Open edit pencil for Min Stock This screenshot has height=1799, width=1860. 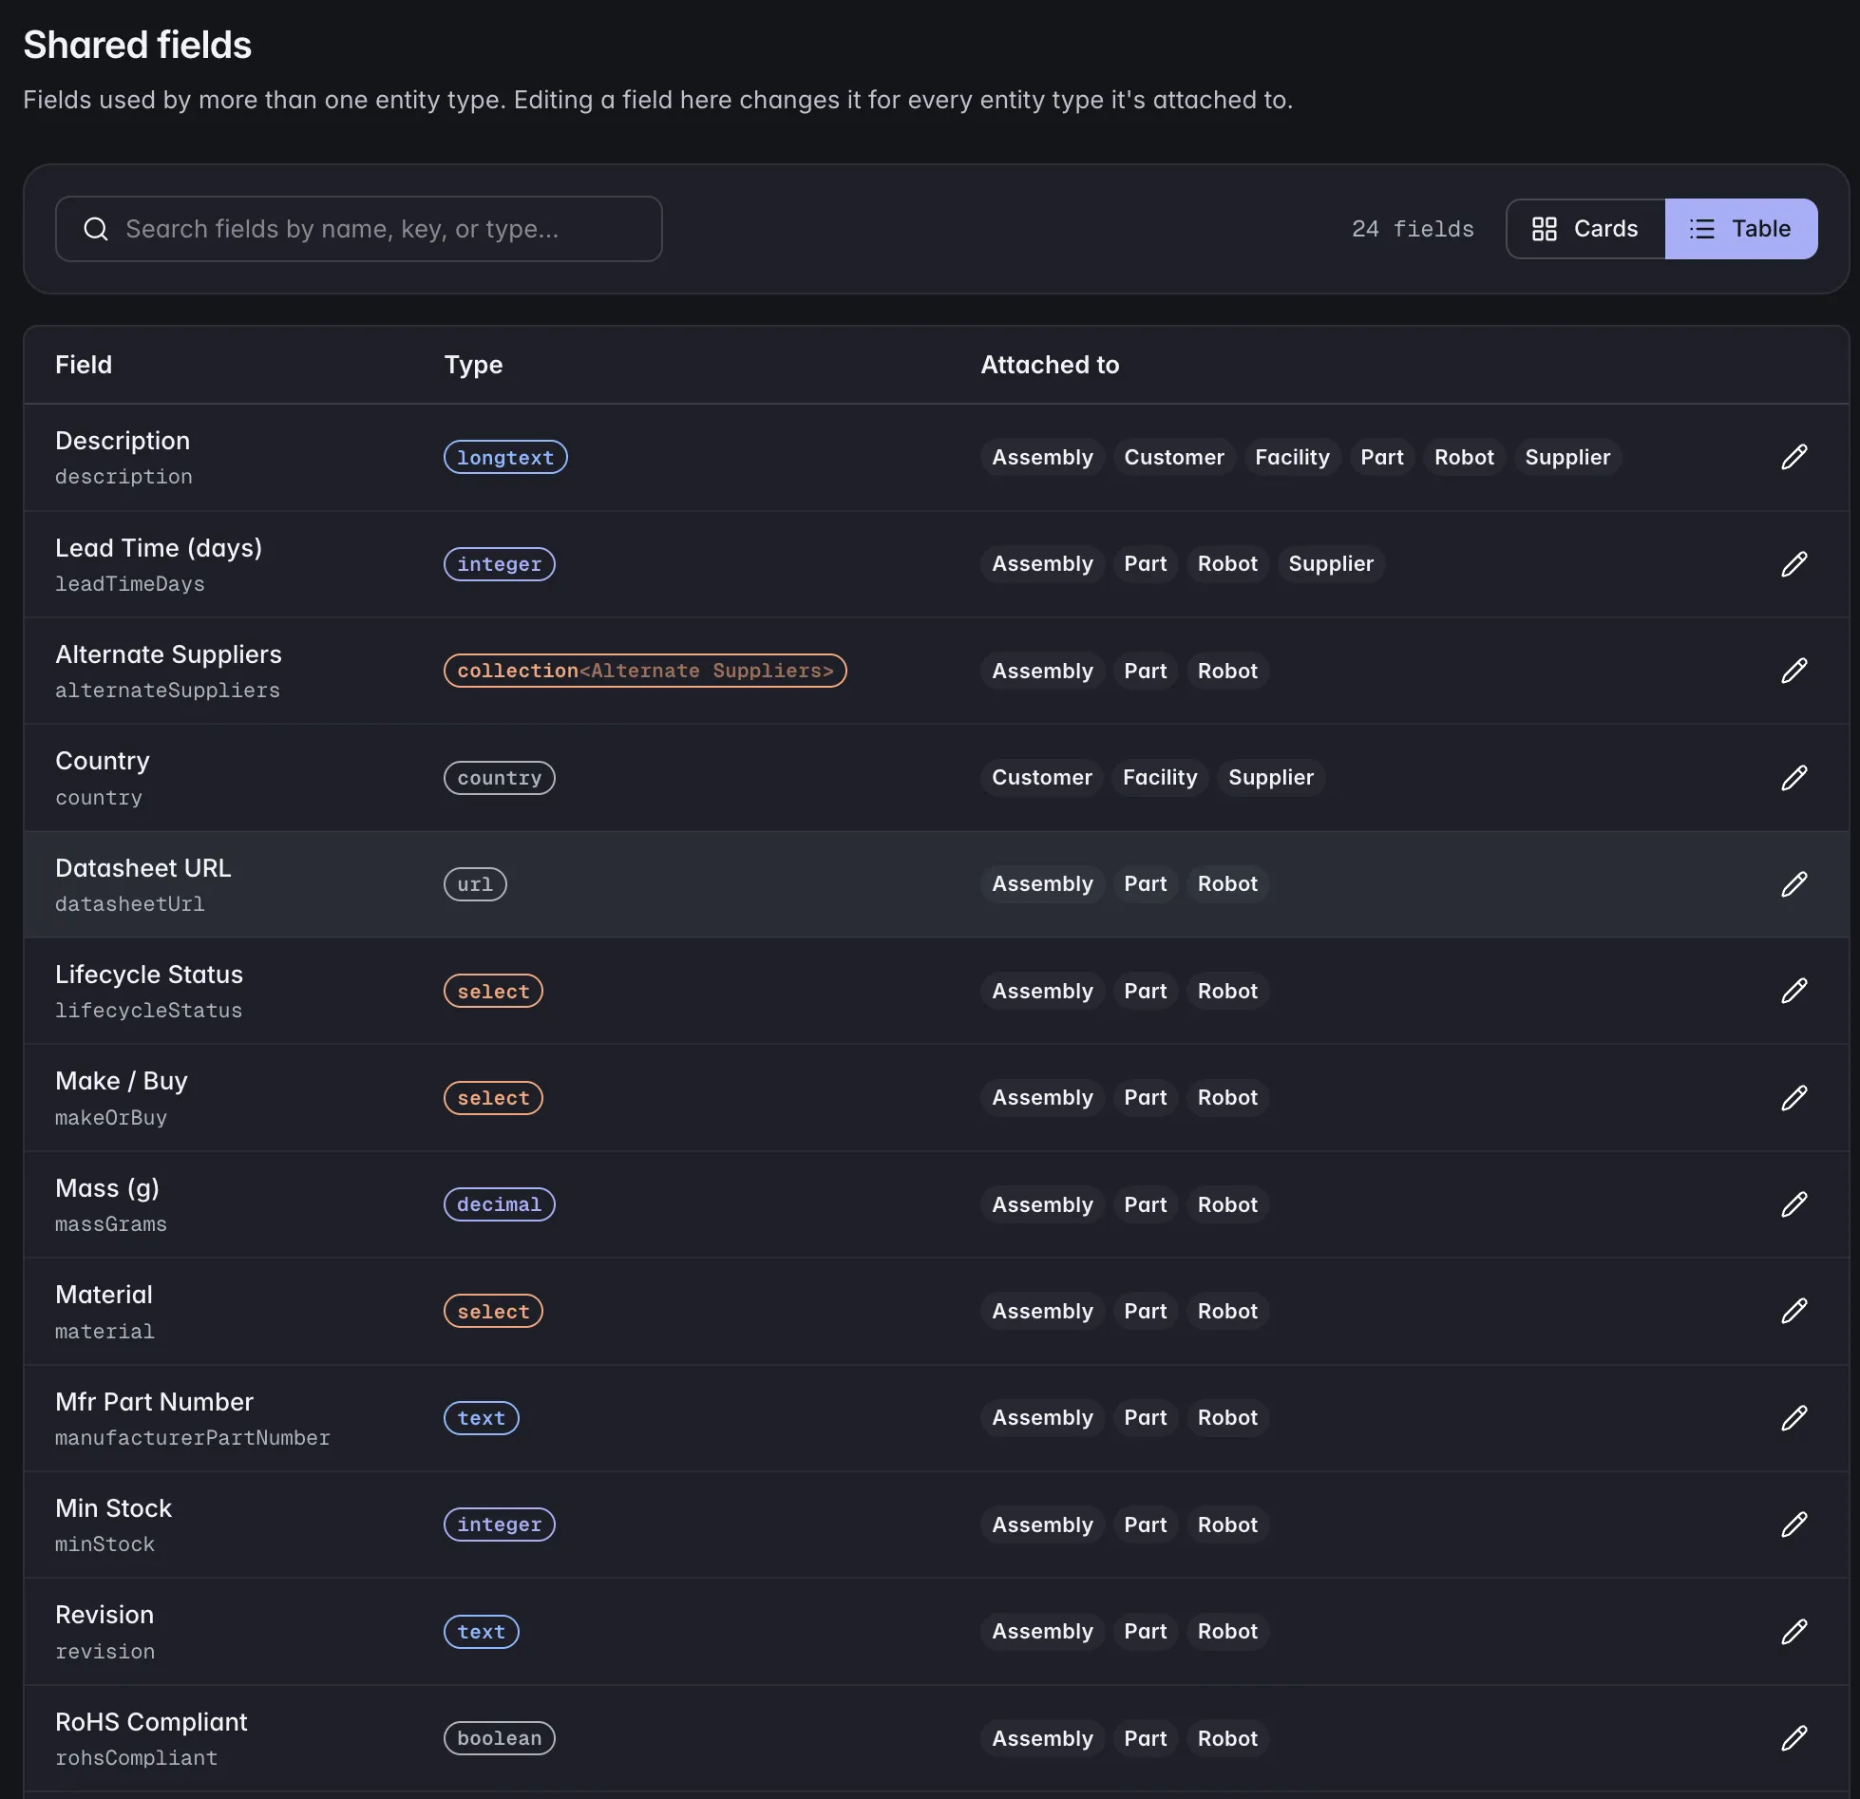pos(1794,1524)
